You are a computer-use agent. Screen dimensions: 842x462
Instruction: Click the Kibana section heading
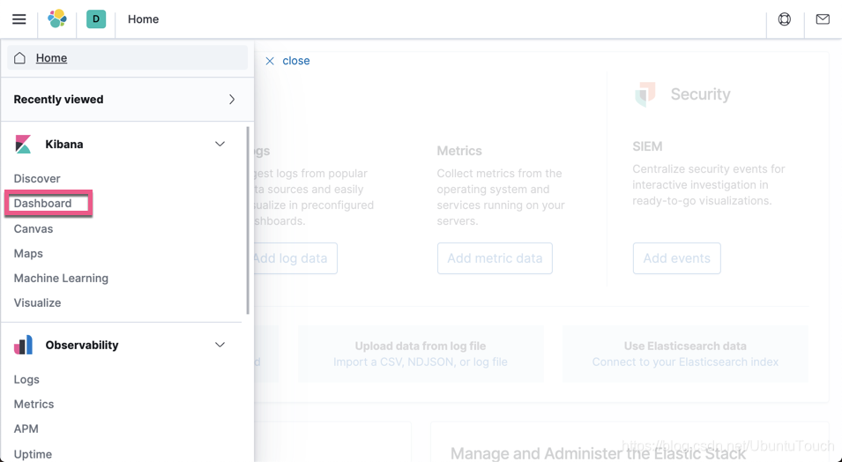click(64, 144)
